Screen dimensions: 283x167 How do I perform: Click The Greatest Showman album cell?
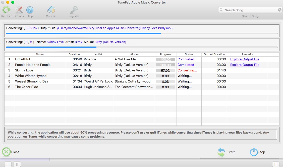tap(134, 87)
